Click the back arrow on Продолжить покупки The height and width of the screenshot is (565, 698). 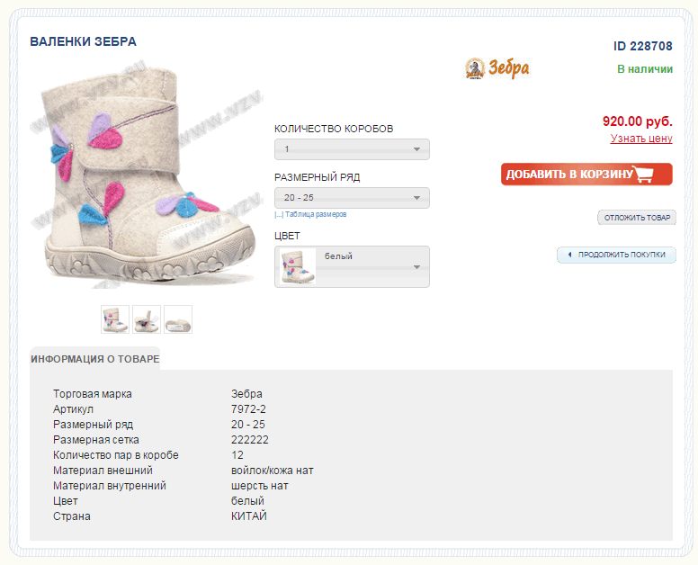569,255
